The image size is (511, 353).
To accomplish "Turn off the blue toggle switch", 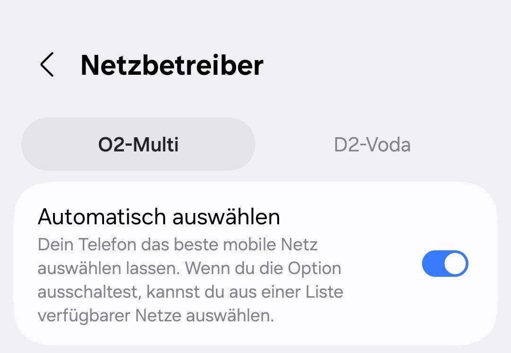I will 445,264.
